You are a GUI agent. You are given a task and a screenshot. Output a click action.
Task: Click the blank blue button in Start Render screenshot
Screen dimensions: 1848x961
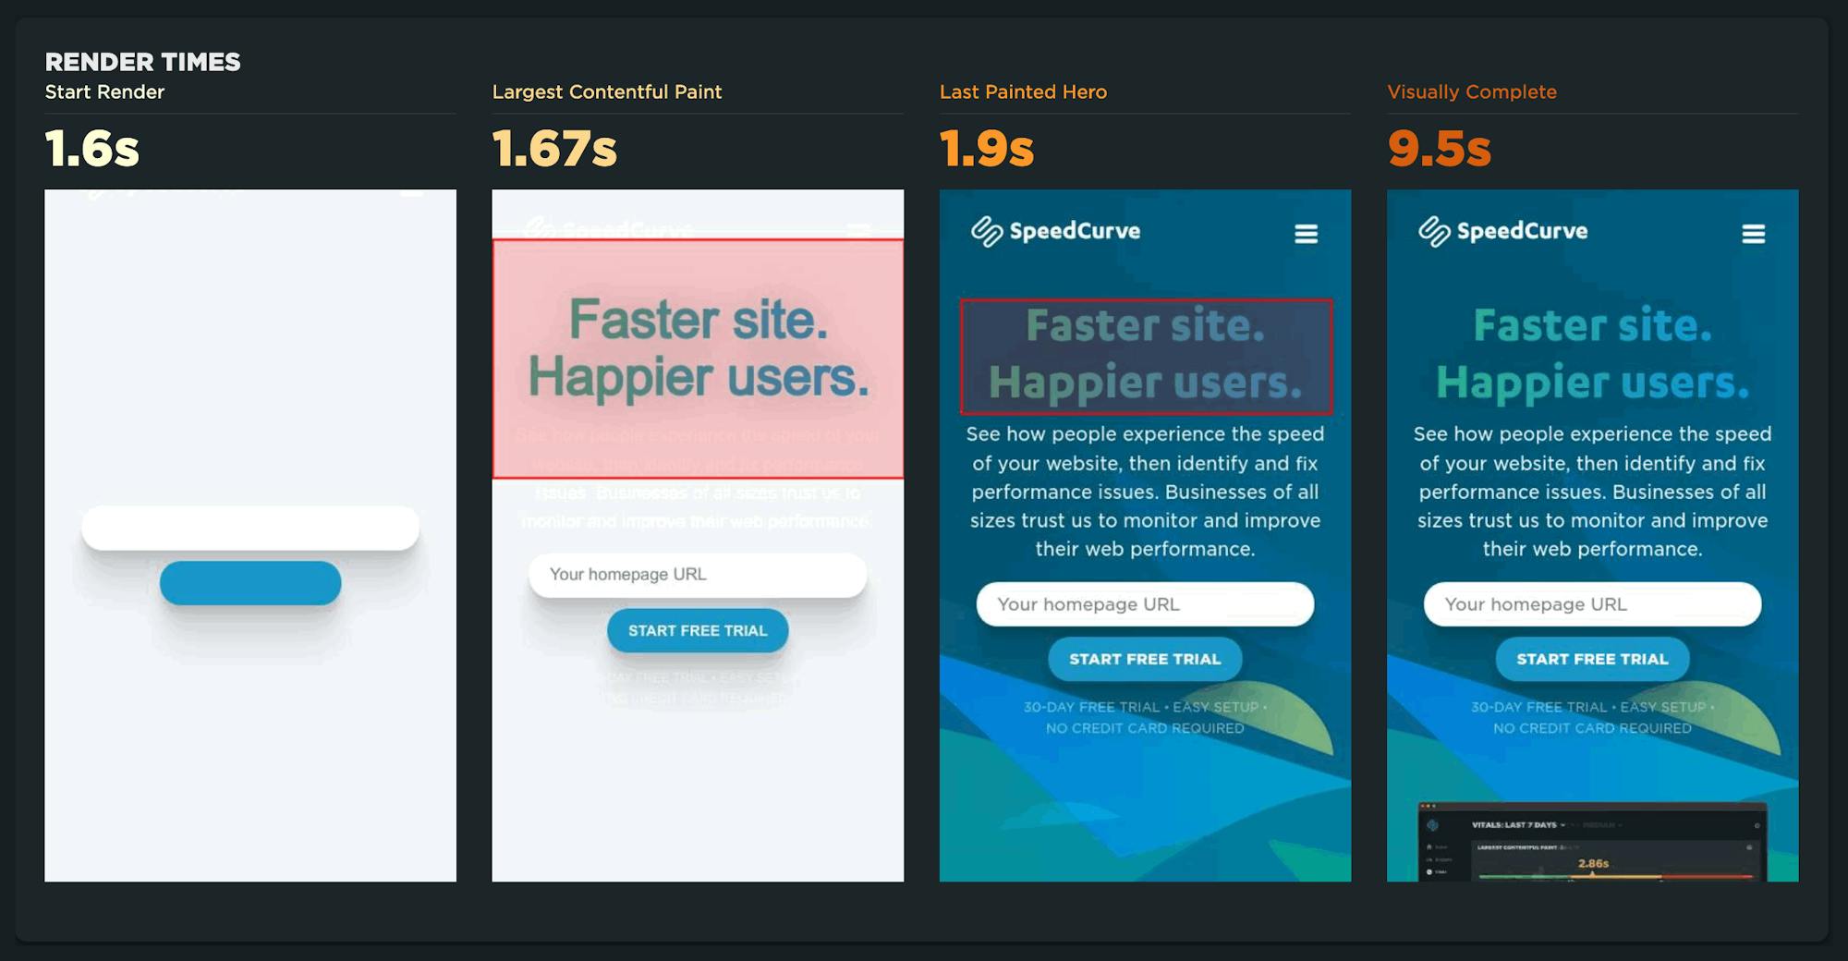(x=250, y=583)
